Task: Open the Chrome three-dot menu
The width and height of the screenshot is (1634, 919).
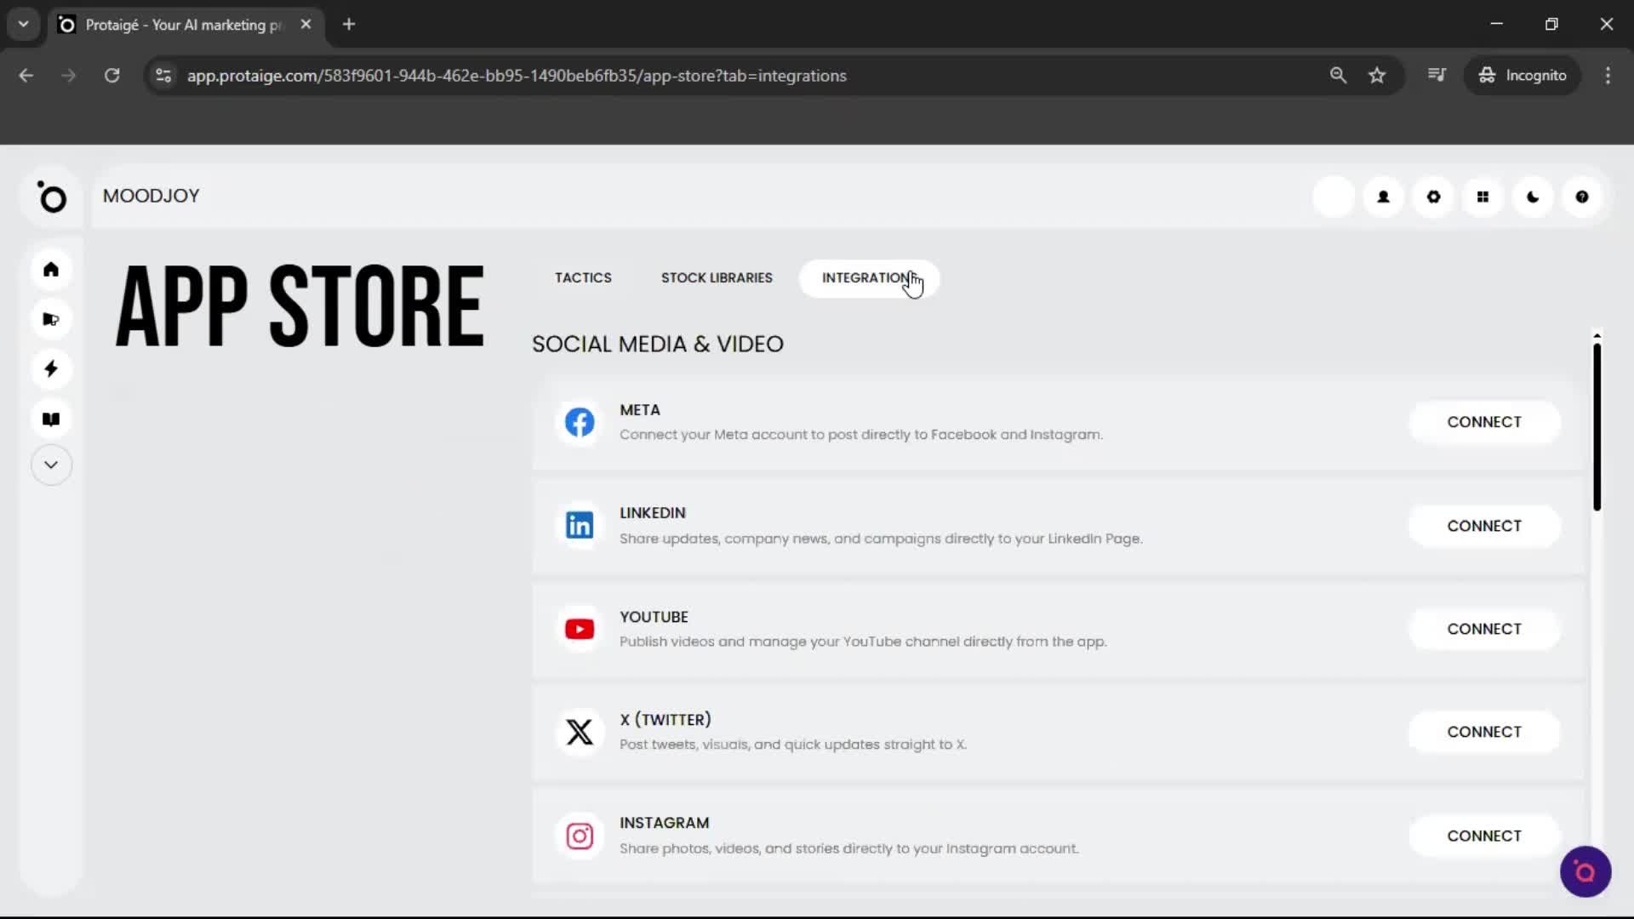Action: click(x=1608, y=75)
